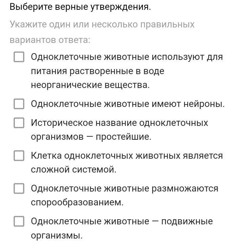Check the box for 'используют для питания' statement
The width and height of the screenshot is (241, 247).
tap(19, 57)
